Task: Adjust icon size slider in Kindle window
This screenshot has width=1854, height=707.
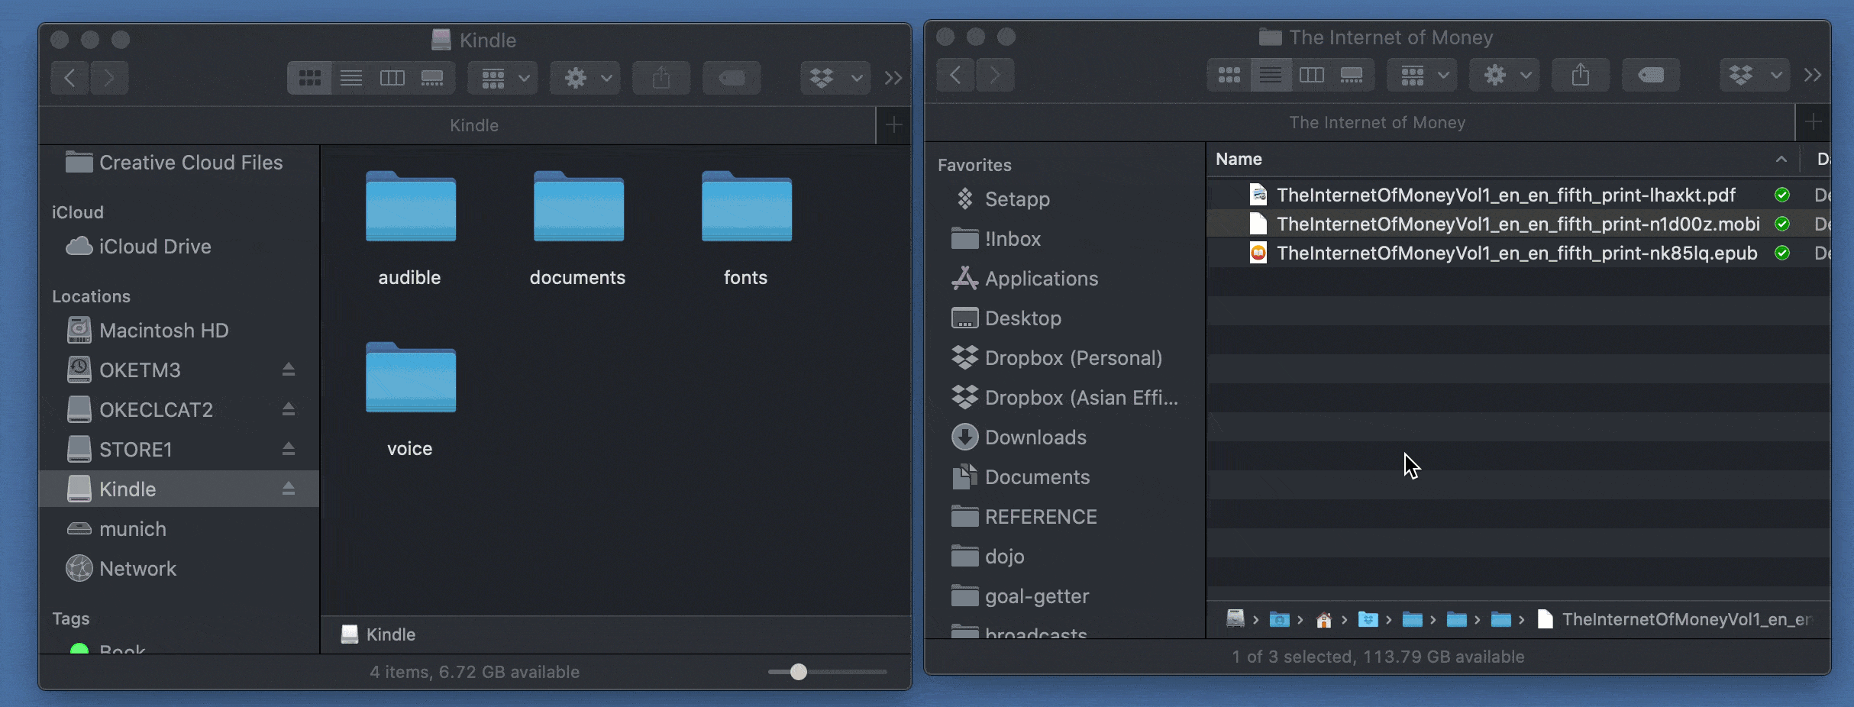Action: tap(799, 672)
